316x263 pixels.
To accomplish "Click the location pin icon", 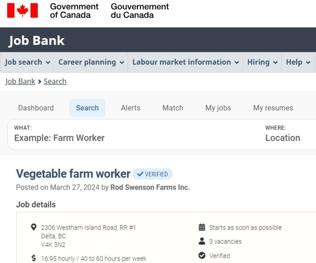I will pos(34,227).
